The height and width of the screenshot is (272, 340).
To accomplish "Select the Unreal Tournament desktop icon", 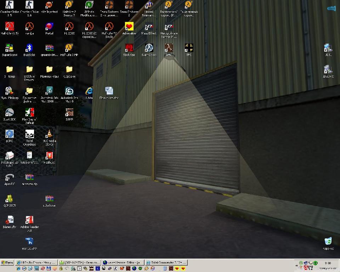I will coord(149,8).
